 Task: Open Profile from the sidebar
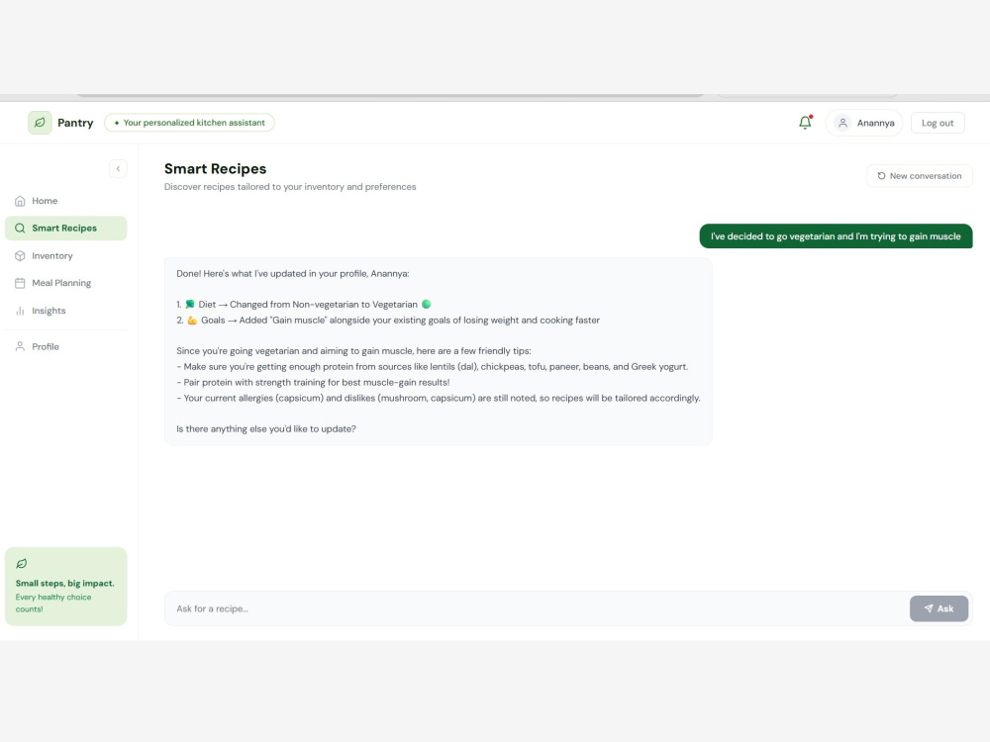(x=65, y=346)
